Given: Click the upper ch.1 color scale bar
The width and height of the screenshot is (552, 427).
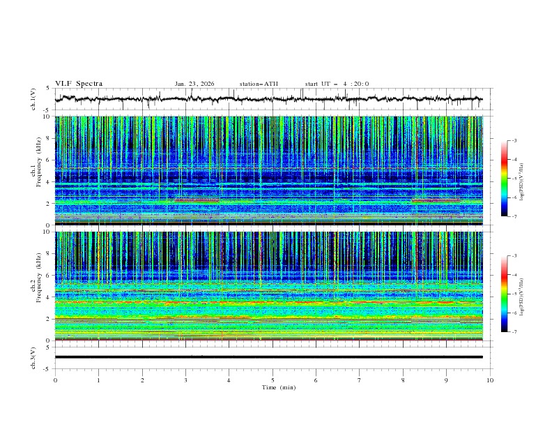Looking at the screenshot, I should (505, 179).
